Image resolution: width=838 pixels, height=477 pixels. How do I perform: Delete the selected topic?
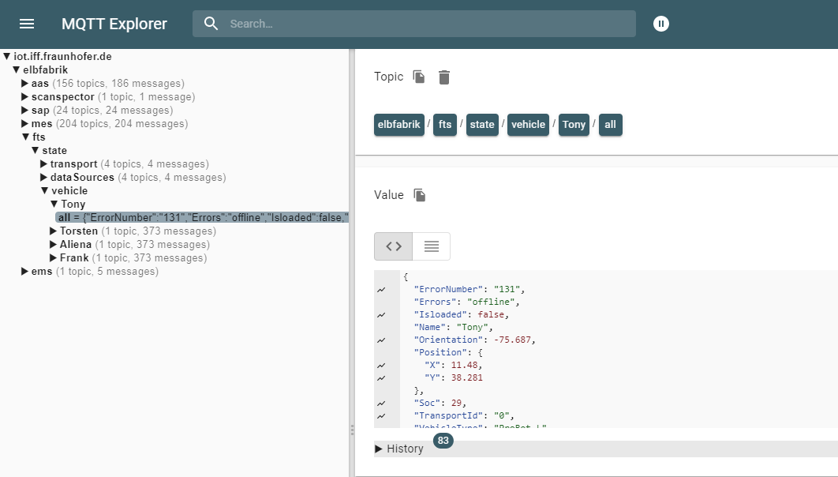(x=444, y=77)
